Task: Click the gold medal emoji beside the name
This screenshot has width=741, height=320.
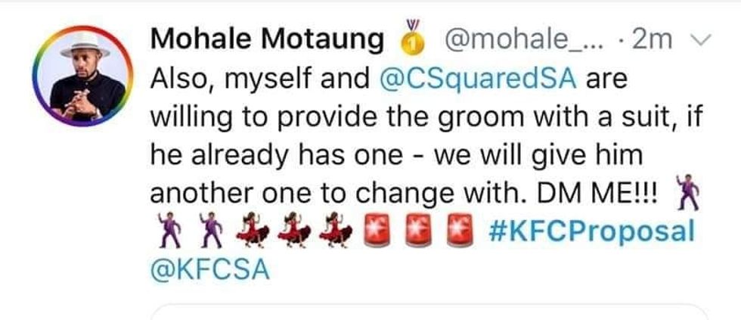Action: (409, 40)
